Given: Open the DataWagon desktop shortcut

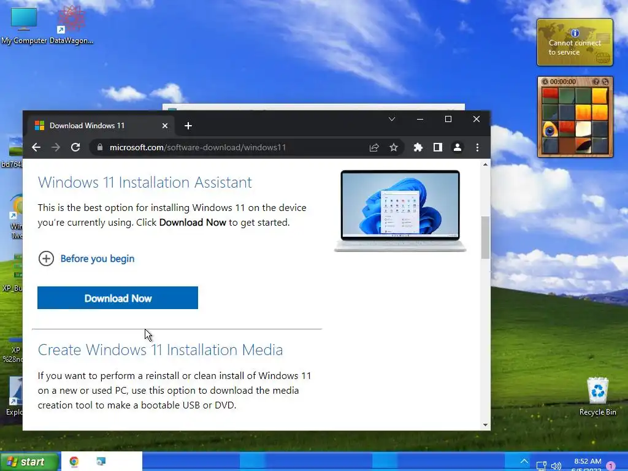Looking at the screenshot, I should 71,25.
